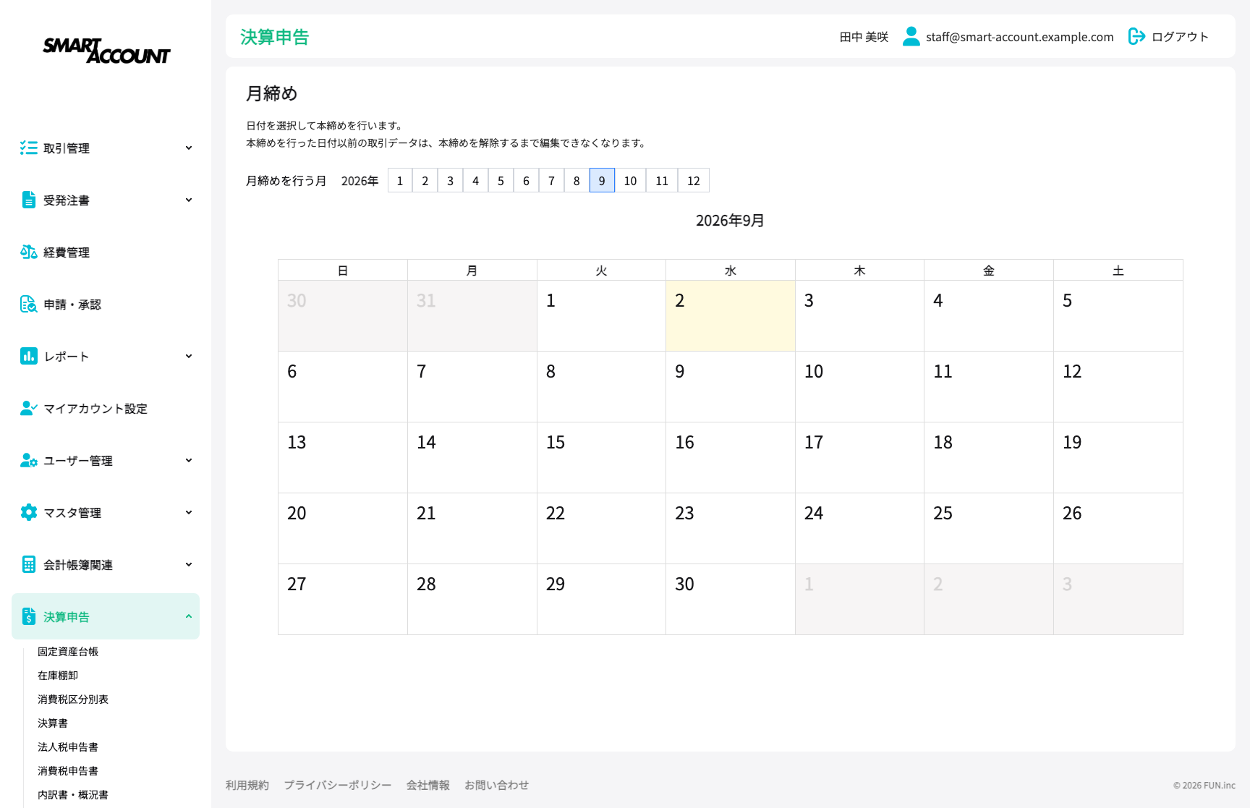Select month 12 in month selector
This screenshot has height=808, width=1250.
click(694, 181)
